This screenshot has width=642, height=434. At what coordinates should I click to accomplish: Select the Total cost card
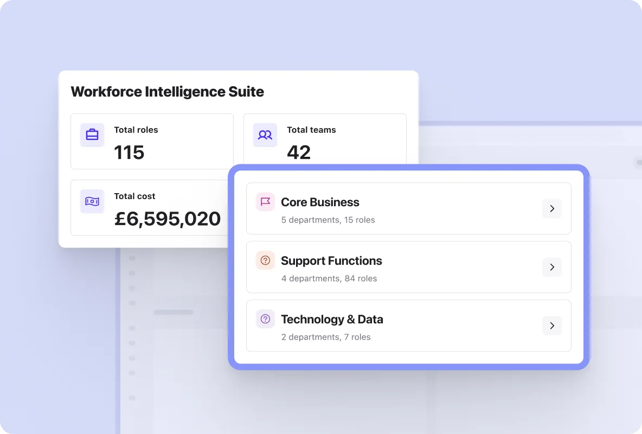pos(150,208)
